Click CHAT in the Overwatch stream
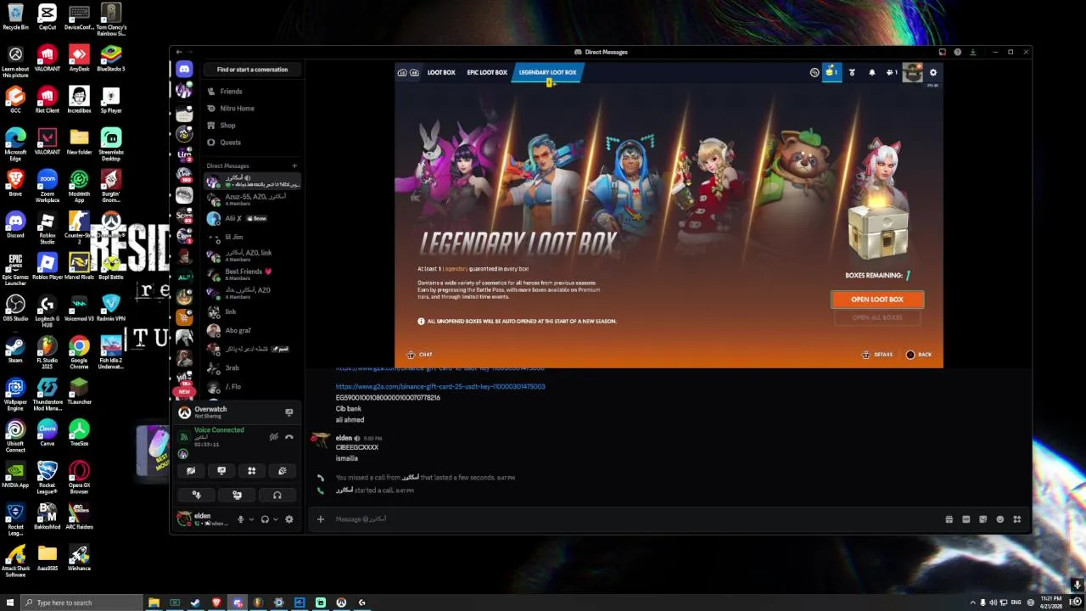Screen dimensions: 1086x611 coord(419,355)
